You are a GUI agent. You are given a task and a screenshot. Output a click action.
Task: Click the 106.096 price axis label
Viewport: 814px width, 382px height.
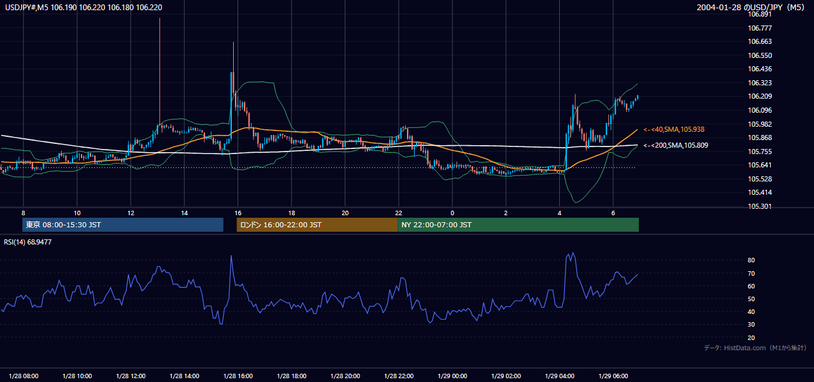[760, 110]
